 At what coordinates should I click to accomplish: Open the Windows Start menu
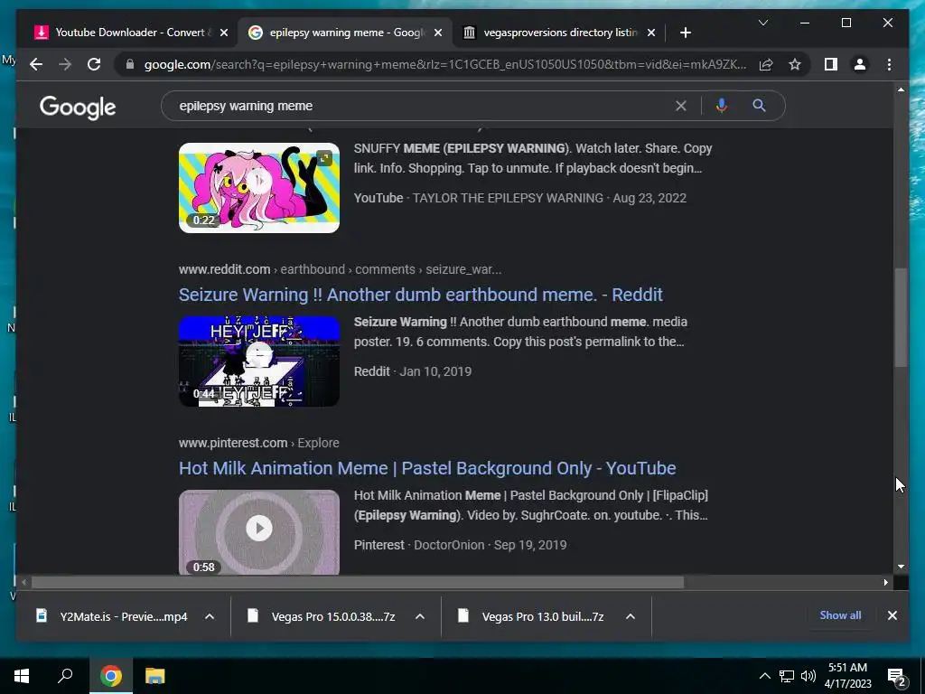[22, 676]
